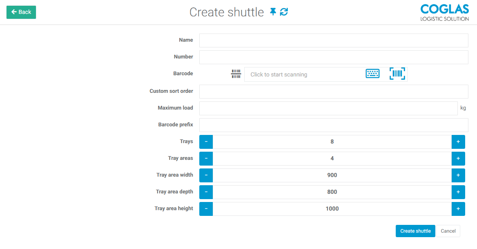
Task: Decrease the Trays count with minus
Action: coord(206,142)
